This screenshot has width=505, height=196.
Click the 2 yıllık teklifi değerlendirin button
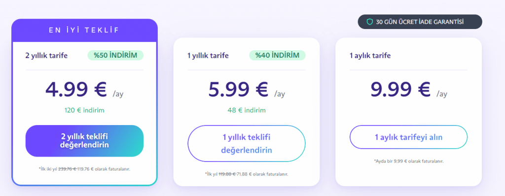[x=84, y=141]
